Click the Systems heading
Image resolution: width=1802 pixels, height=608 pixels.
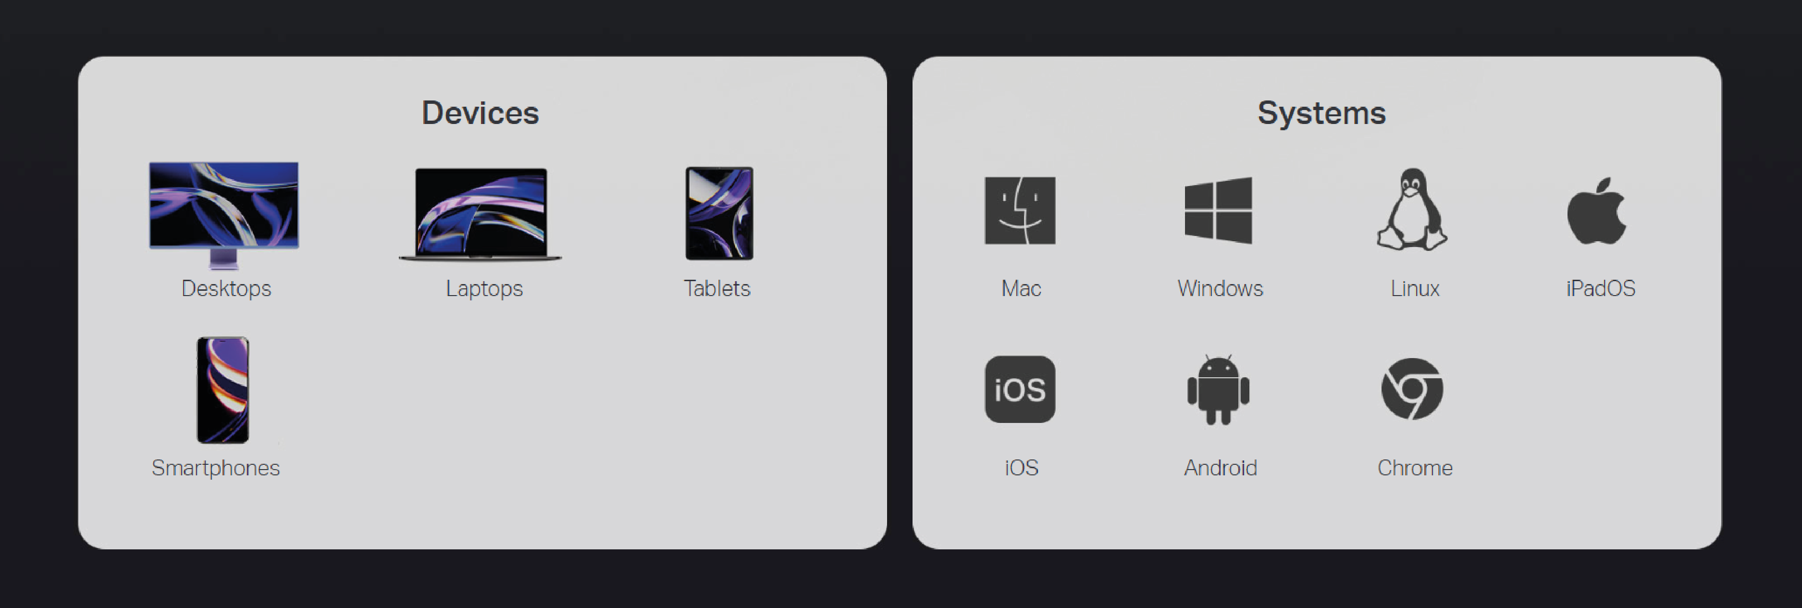click(x=1321, y=112)
